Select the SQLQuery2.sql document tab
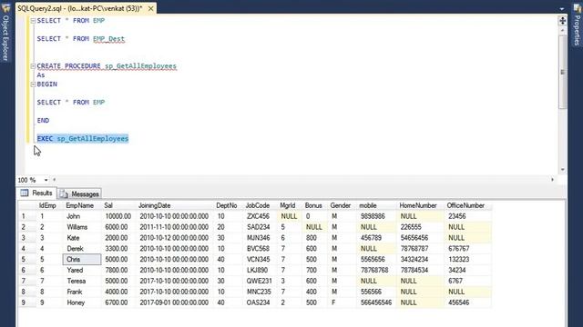 tap(79, 8)
